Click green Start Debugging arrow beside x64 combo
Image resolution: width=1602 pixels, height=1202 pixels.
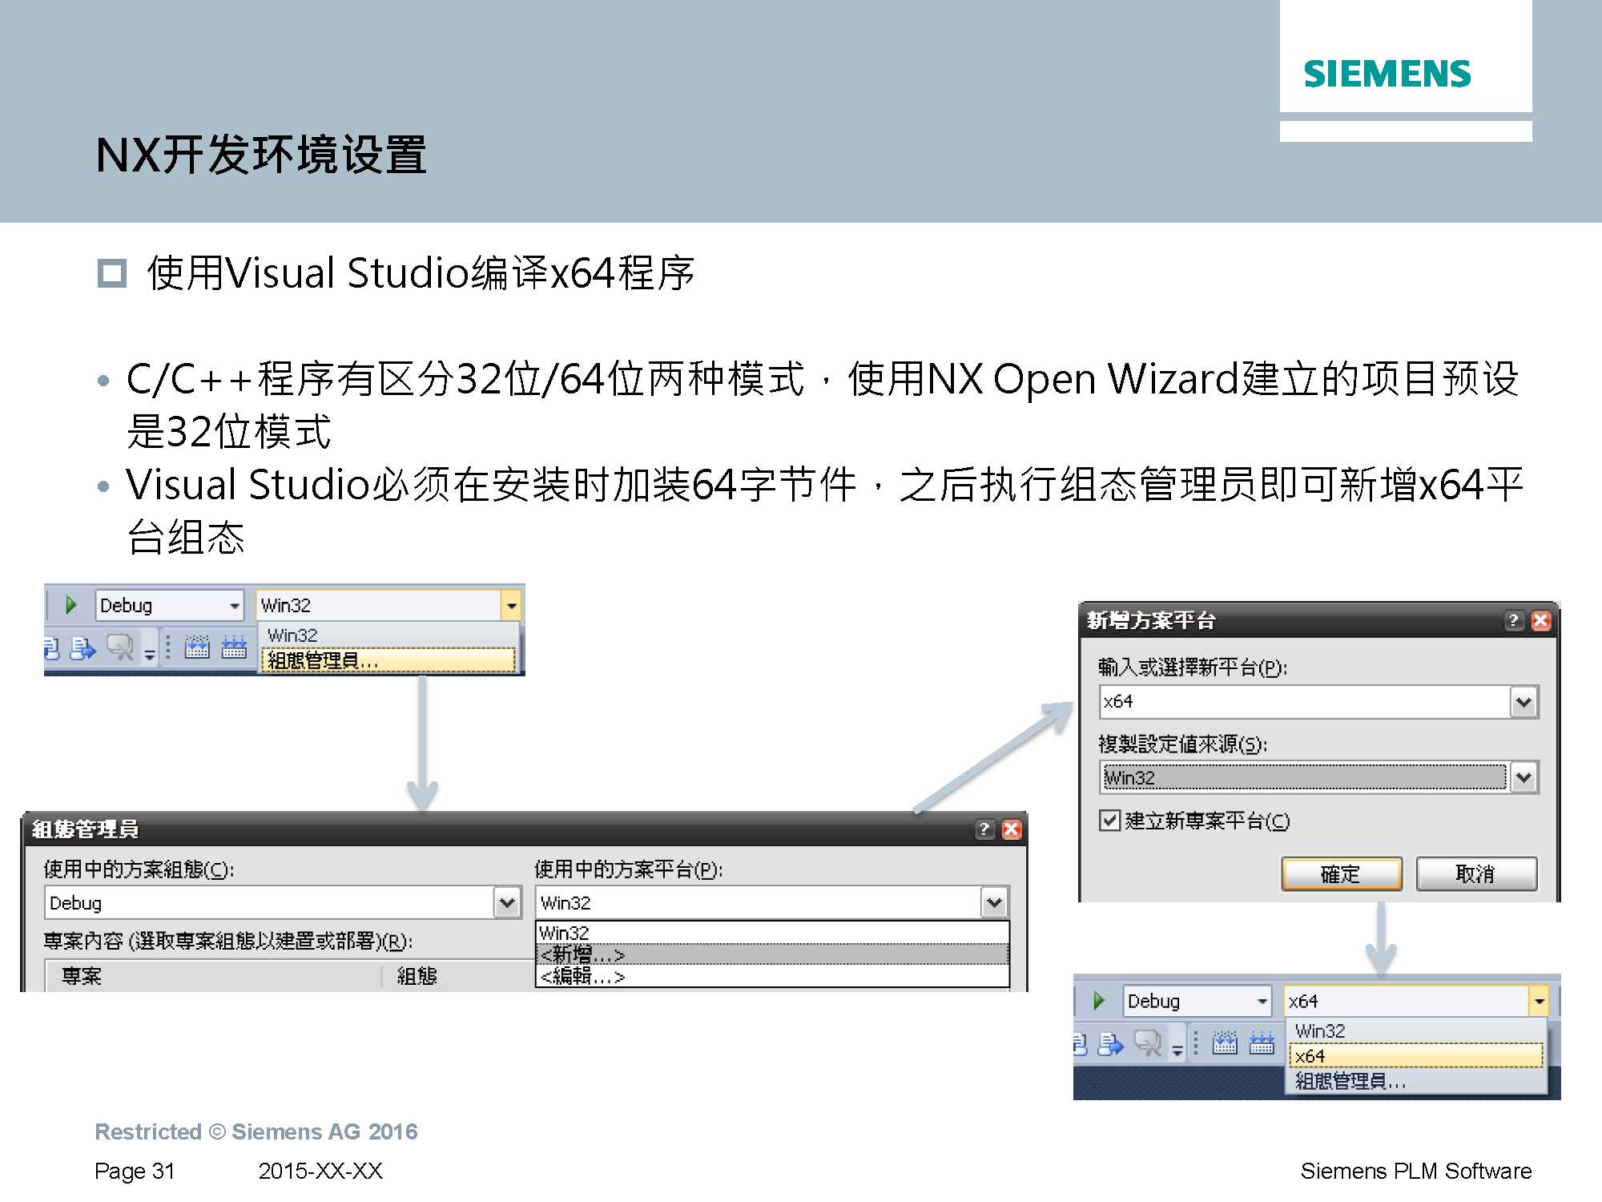click(1098, 1000)
